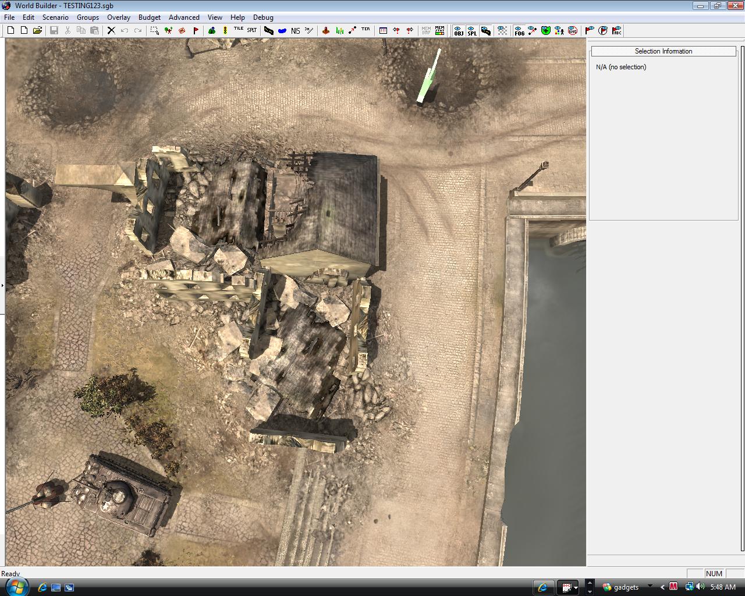Show hidden system tray icons chevron
The height and width of the screenshot is (596, 745).
click(662, 587)
